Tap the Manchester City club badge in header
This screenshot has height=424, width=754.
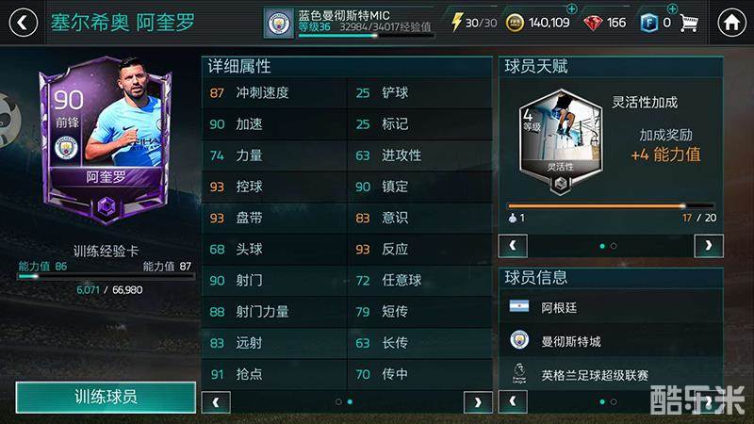pyautogui.click(x=279, y=23)
